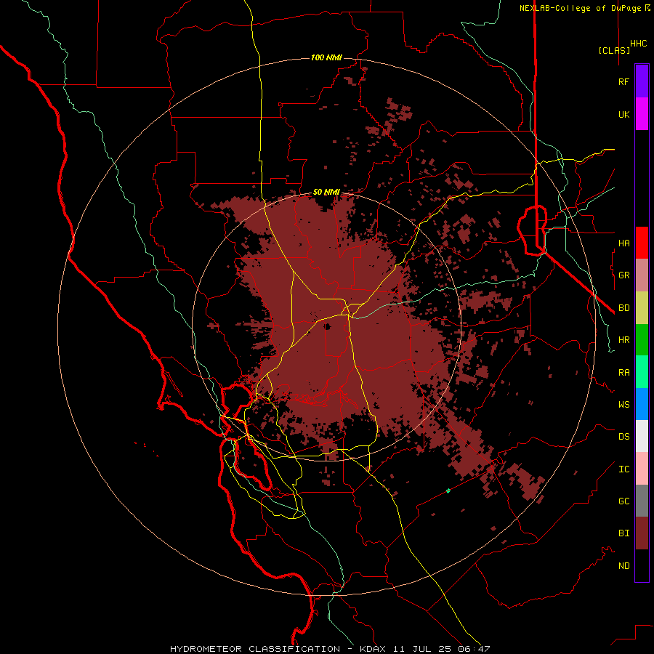Click the 'HHC' product label
The height and width of the screenshot is (654, 654).
click(639, 44)
